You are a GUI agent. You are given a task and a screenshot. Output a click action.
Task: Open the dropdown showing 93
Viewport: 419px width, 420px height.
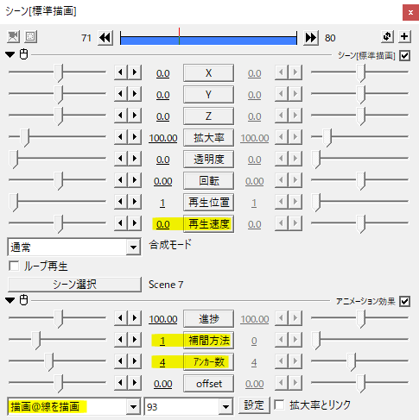pyautogui.click(x=188, y=407)
